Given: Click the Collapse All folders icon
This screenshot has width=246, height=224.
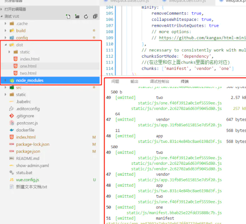Looking at the screenshot, I should coord(95,16).
